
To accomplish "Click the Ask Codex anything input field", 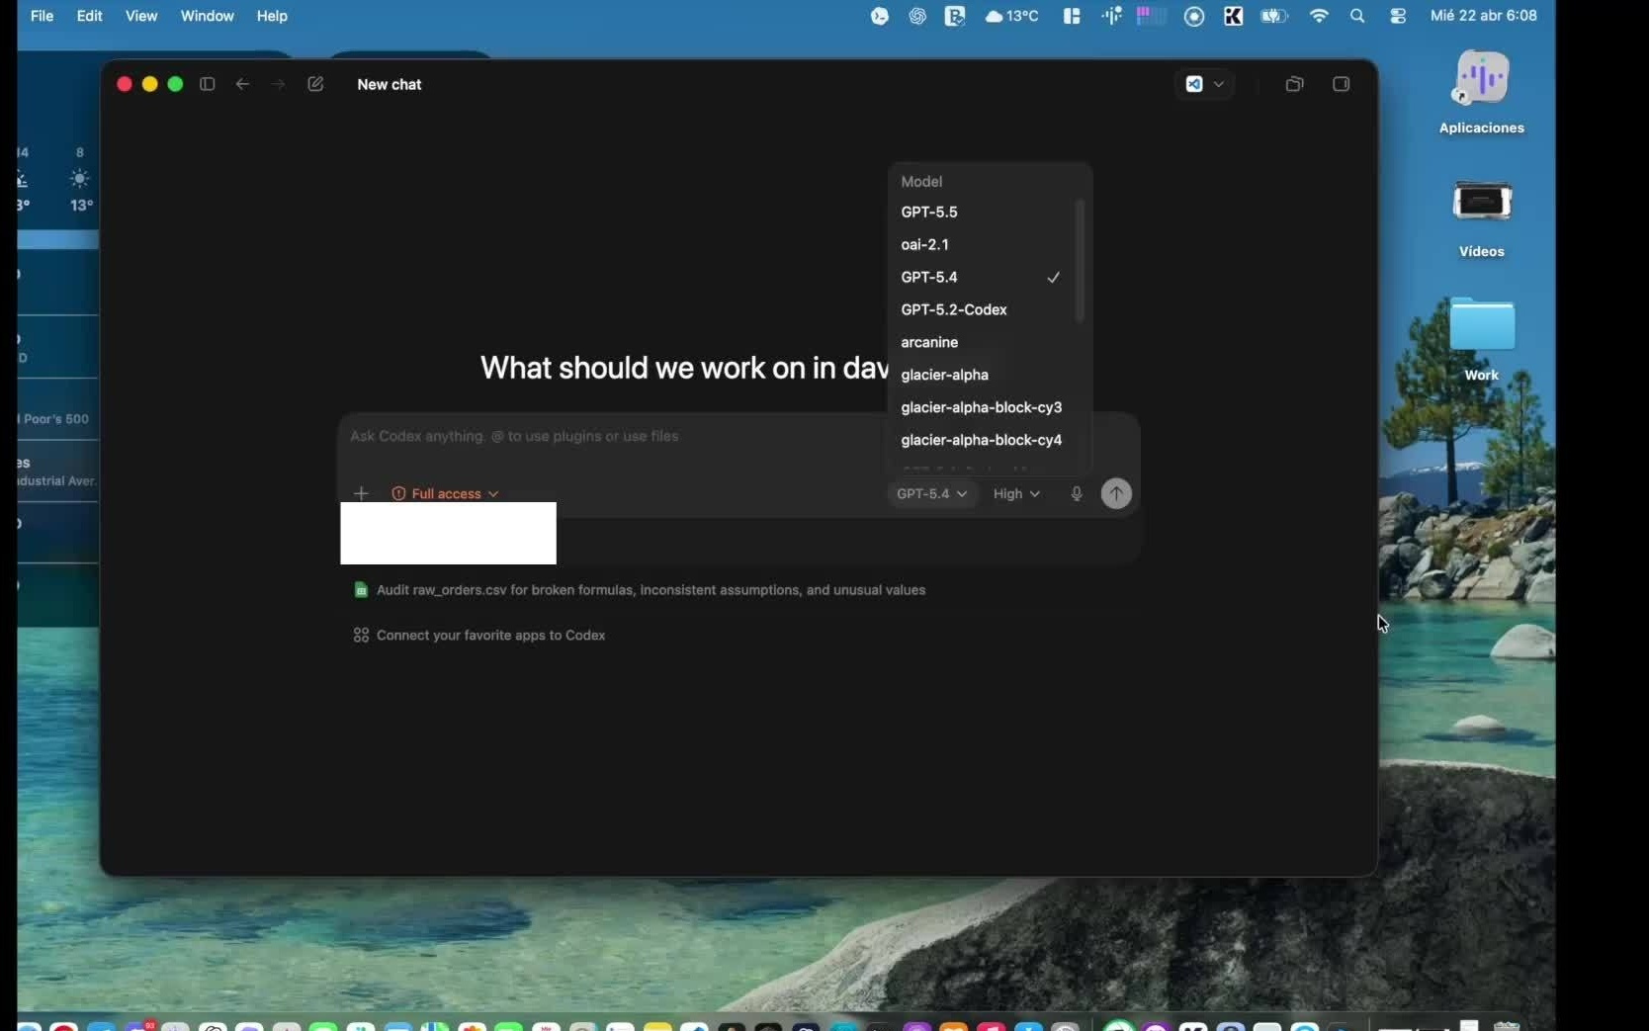I will 613,437.
